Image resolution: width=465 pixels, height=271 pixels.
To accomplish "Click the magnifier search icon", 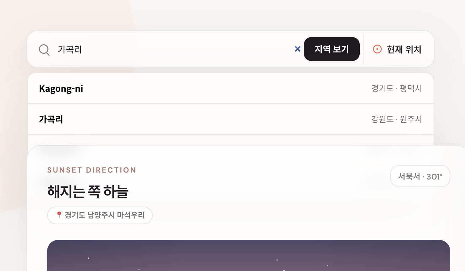I will click(44, 50).
